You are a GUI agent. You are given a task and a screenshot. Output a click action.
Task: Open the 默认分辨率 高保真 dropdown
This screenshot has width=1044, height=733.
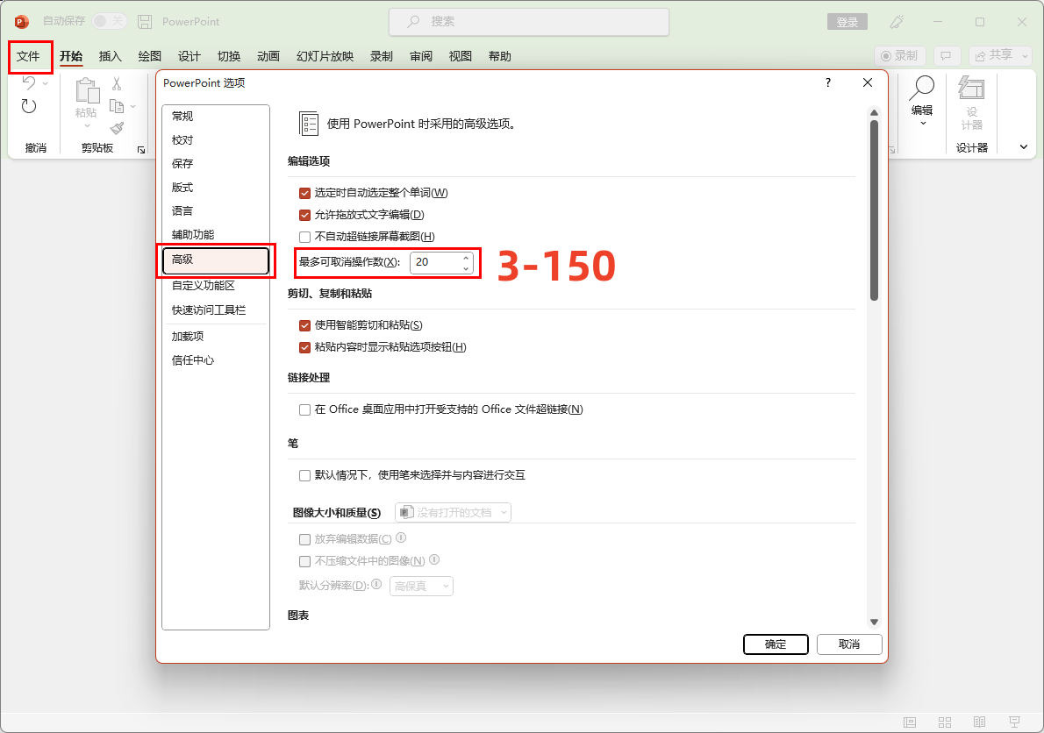click(x=421, y=586)
